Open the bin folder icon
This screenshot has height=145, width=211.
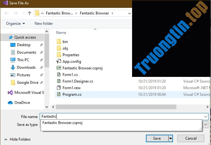tap(58, 41)
